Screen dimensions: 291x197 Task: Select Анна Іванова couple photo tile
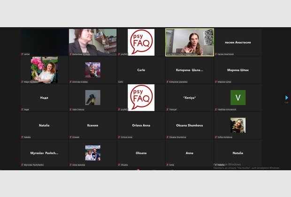pos(92,152)
